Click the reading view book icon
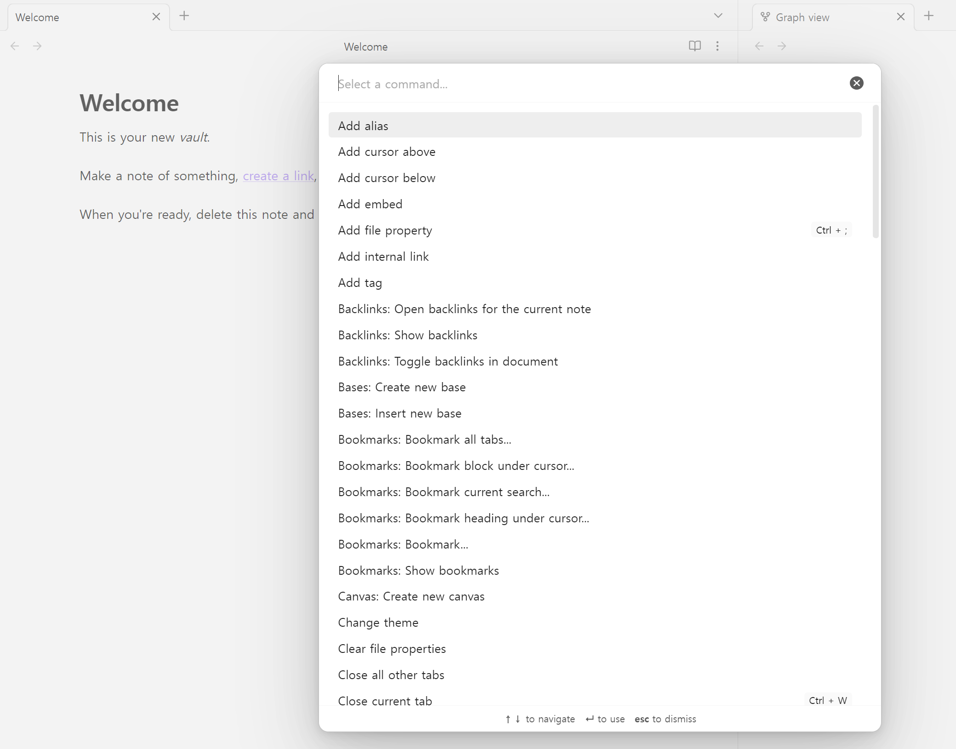 point(694,46)
